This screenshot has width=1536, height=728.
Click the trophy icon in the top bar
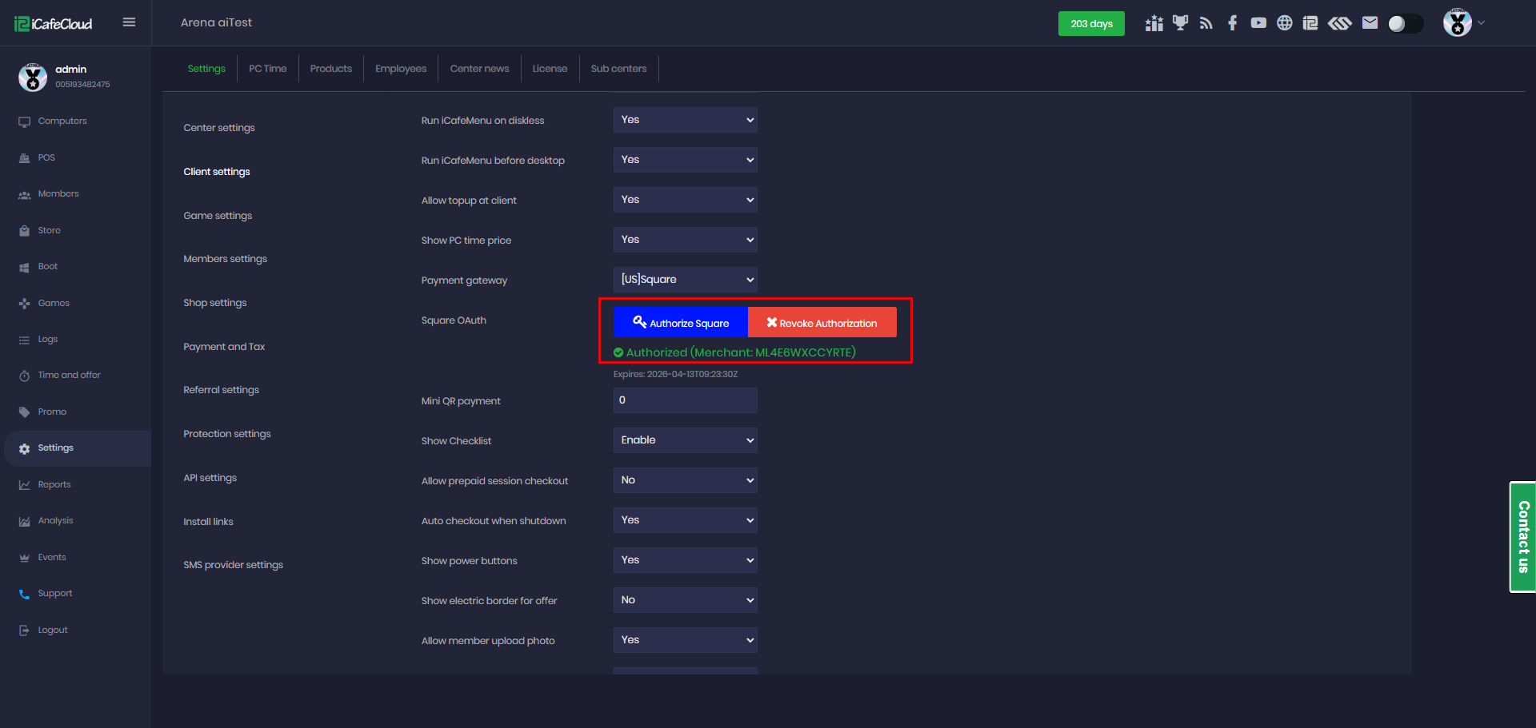[x=1180, y=23]
